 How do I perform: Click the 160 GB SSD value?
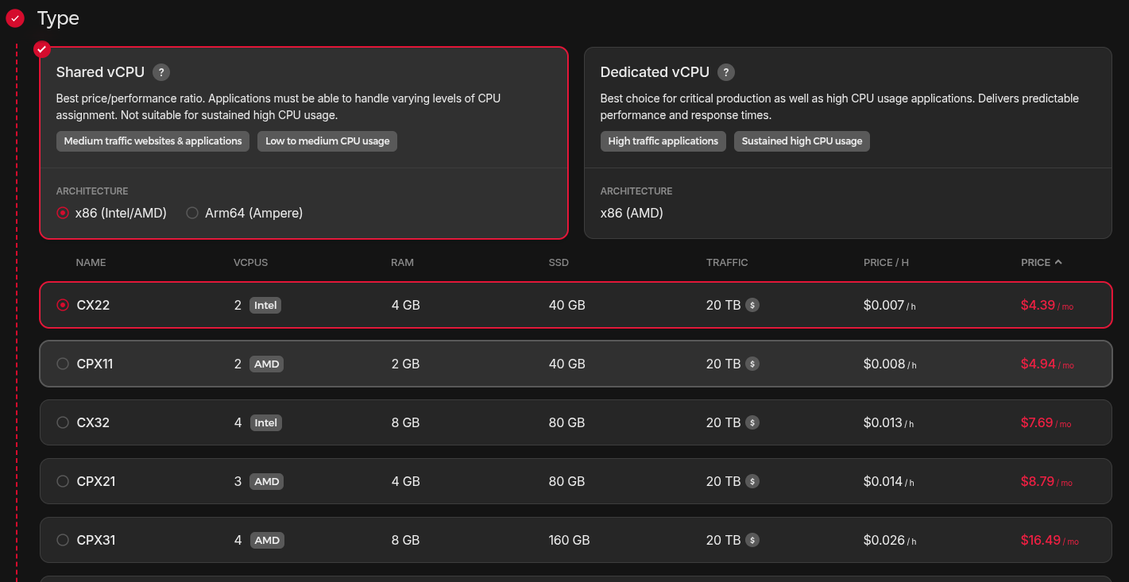tap(569, 540)
